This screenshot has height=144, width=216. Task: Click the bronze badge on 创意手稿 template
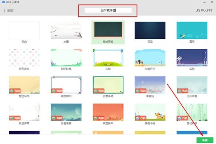point(99,91)
